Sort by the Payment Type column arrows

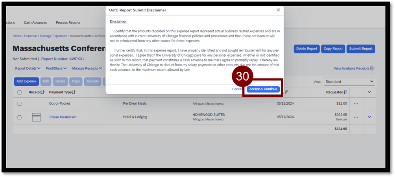[74, 92]
